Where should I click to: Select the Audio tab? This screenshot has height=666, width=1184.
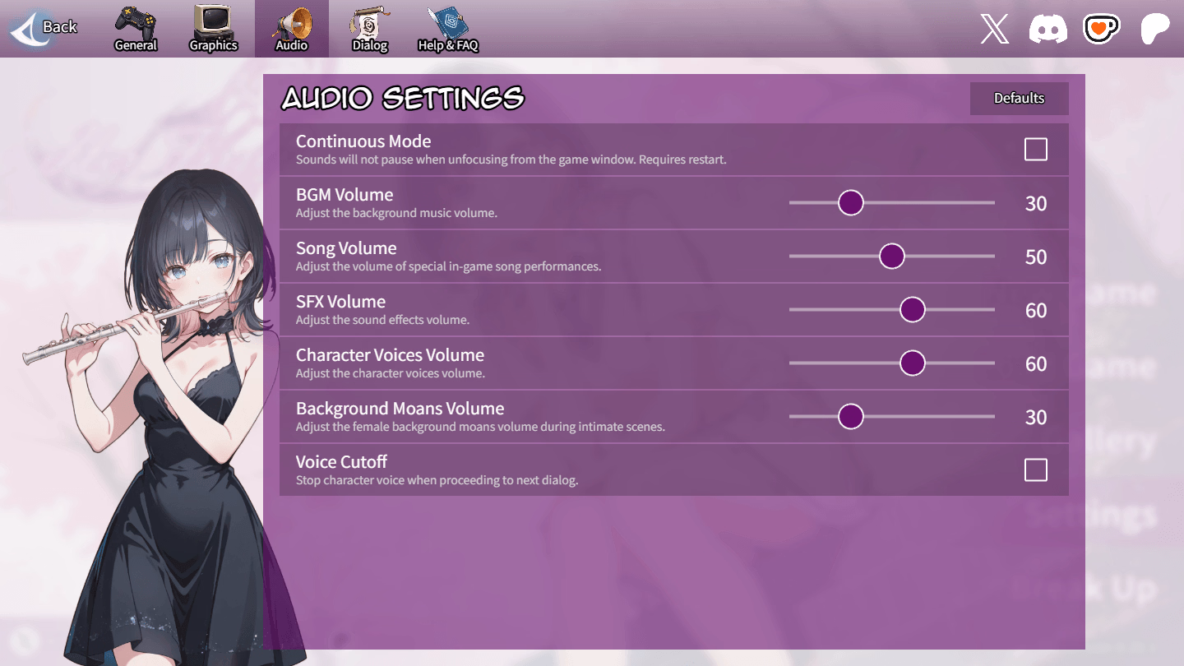pos(291,29)
